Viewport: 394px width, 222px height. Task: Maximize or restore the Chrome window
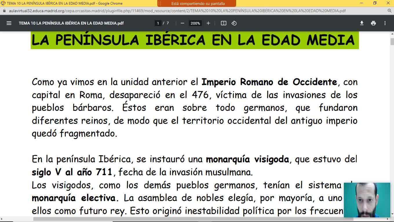pyautogui.click(x=375, y=3)
